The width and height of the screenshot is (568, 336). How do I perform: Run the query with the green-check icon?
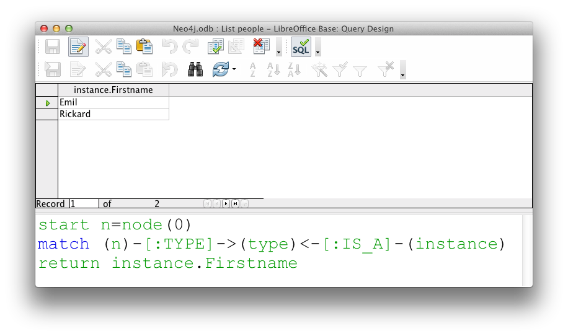click(216, 46)
